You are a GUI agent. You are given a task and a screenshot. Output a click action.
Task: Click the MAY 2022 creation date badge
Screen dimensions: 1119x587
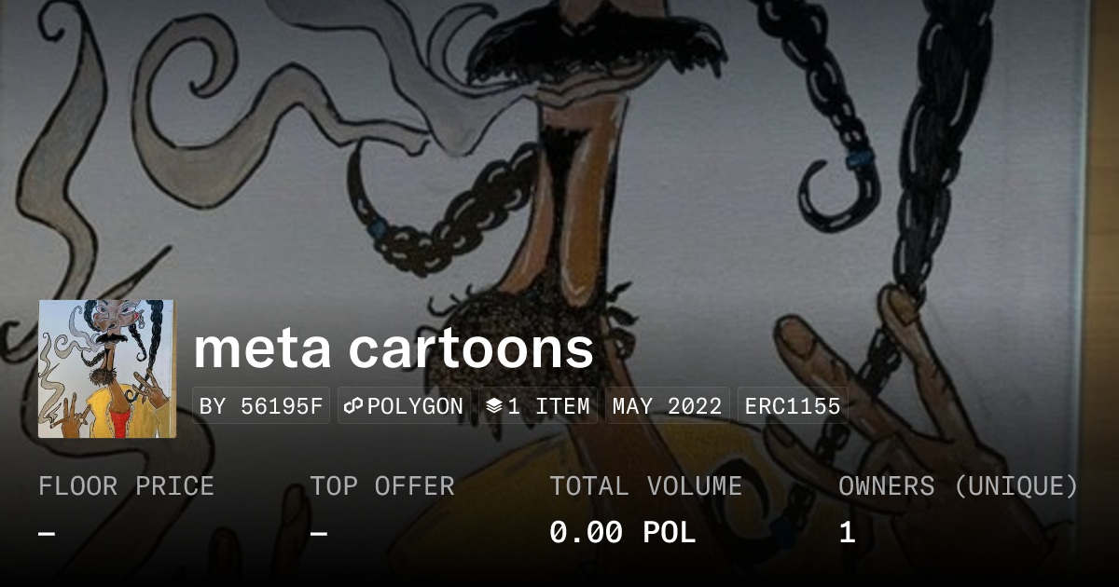click(668, 406)
